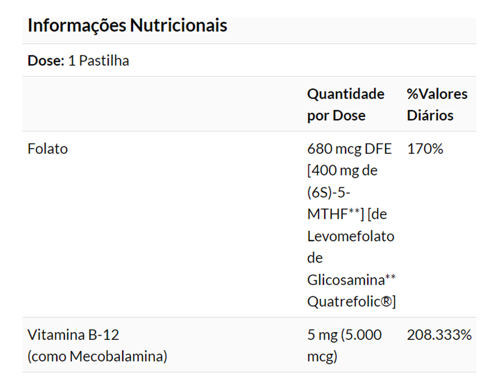Click the 170% daily value for Folato
Viewport: 499px width, 390px height.
[x=425, y=149]
